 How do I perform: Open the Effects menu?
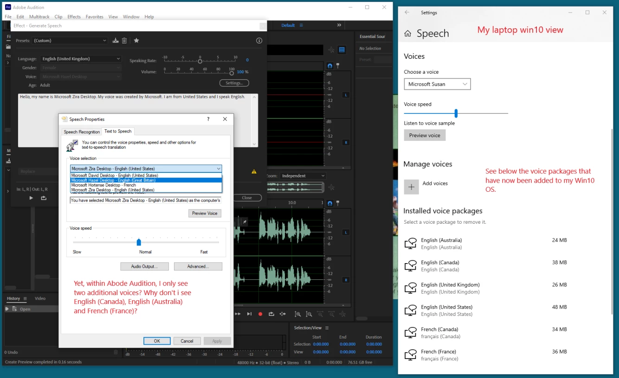[x=74, y=17]
